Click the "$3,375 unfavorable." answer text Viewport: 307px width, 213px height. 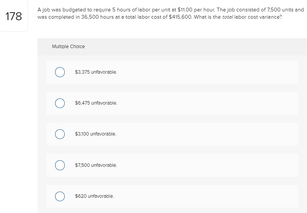coord(96,72)
